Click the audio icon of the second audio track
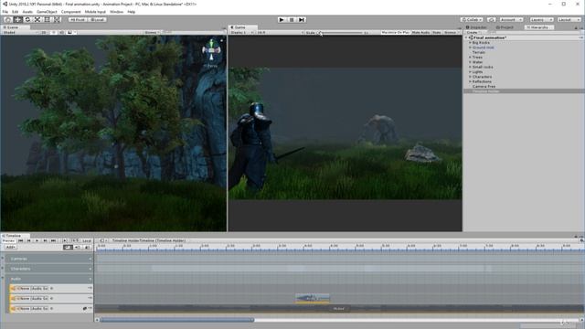This screenshot has width=585, height=329. pyautogui.click(x=14, y=299)
